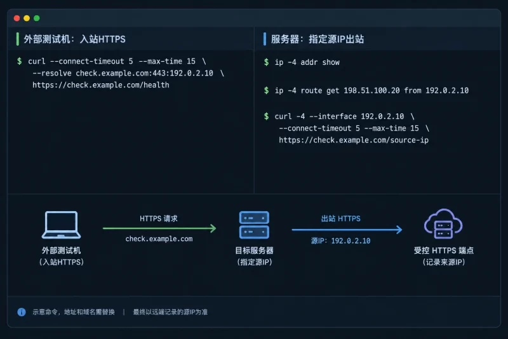Click the (指定源IP) caption under server
This screenshot has width=508, height=339.
255,262
